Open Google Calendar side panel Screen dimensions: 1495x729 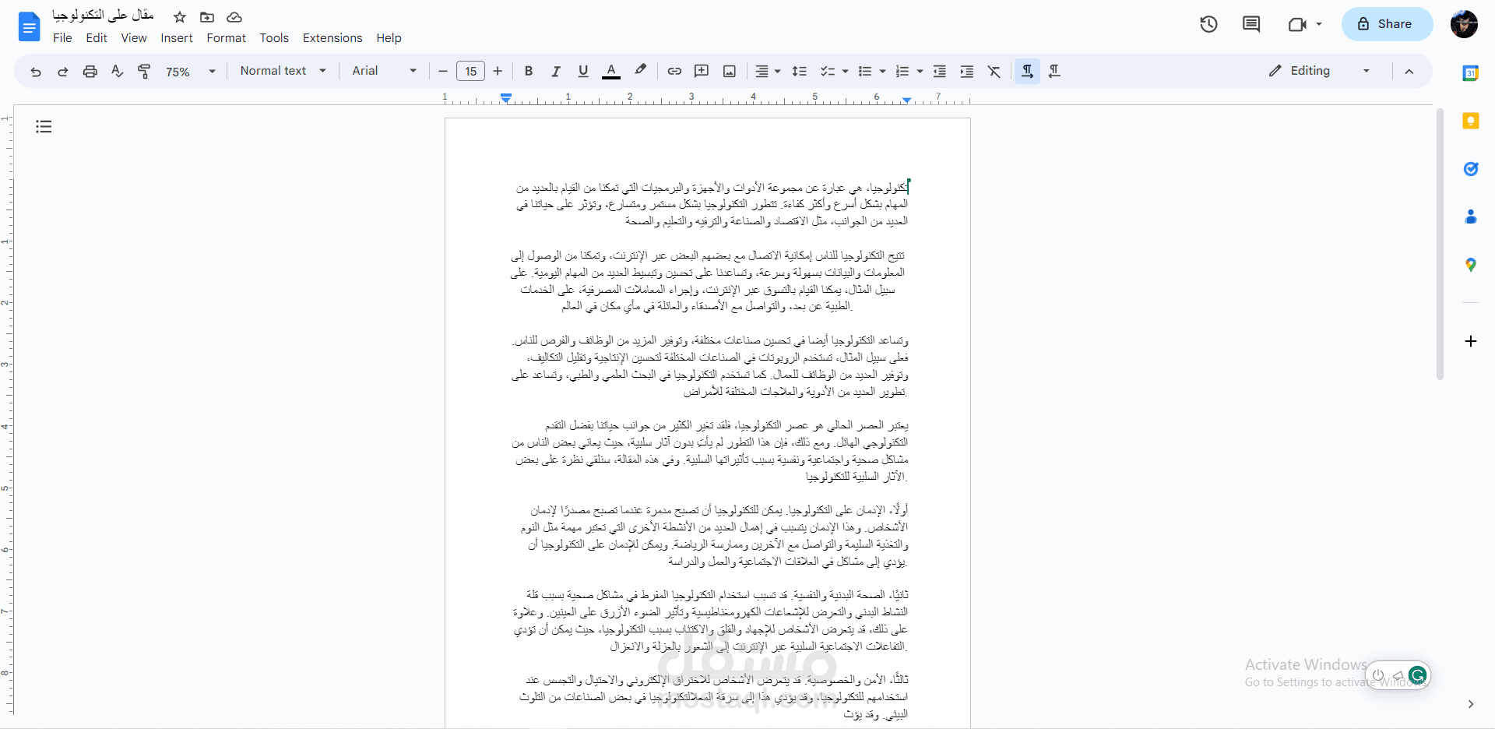pyautogui.click(x=1471, y=73)
